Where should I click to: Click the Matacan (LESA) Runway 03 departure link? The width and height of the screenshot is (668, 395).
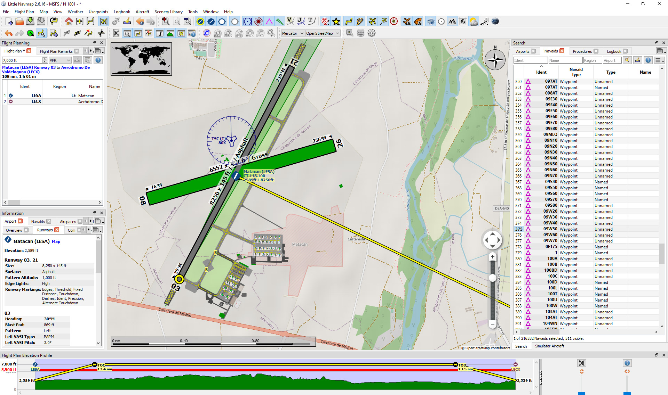click(29, 67)
